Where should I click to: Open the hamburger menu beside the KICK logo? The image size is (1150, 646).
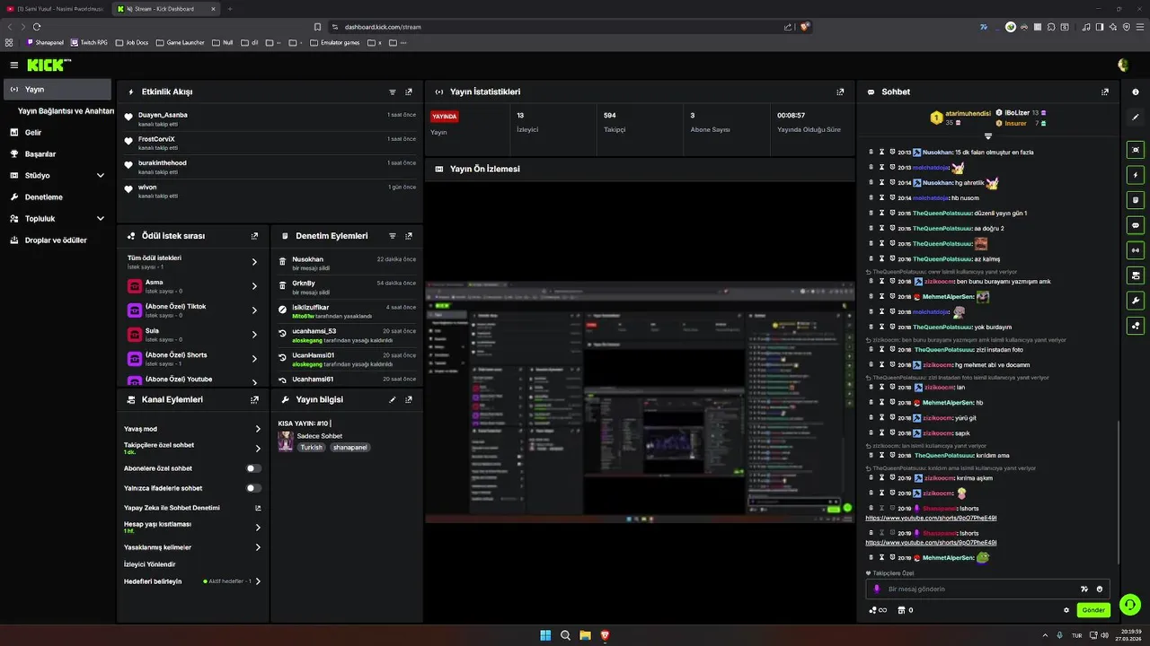[x=14, y=65]
